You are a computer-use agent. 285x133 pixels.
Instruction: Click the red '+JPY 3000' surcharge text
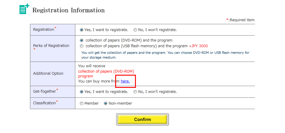198,46
